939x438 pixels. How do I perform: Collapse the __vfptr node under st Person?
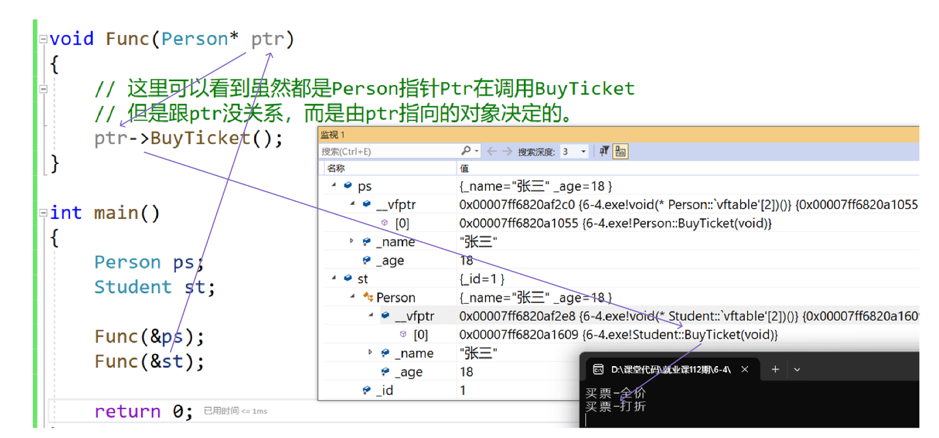[371, 315]
